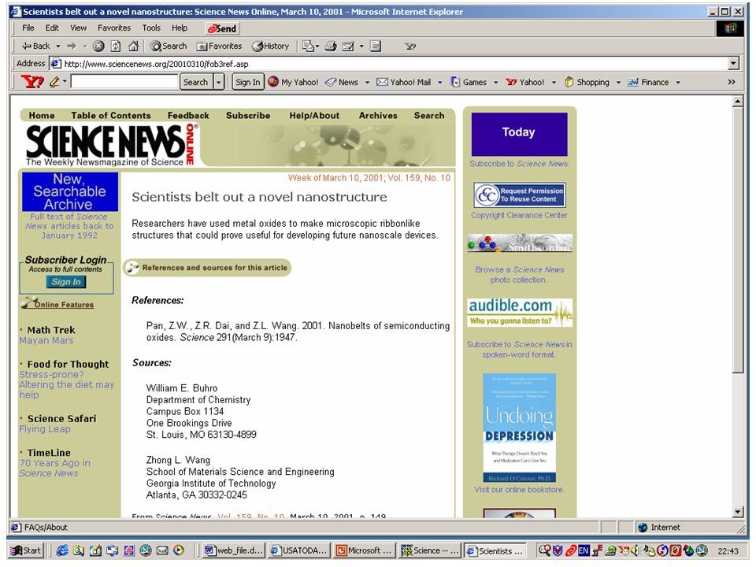Click the Forward arrow toolbar button
This screenshot has height=567, width=756.
pos(72,46)
